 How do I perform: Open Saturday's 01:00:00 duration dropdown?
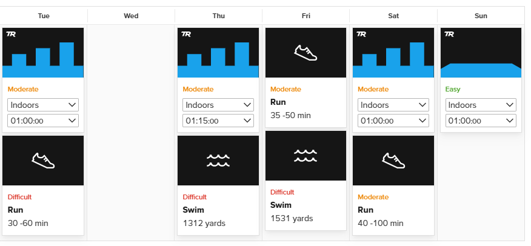393,121
